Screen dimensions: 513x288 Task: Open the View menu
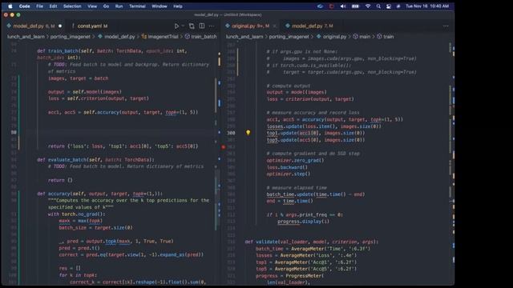coord(92,6)
